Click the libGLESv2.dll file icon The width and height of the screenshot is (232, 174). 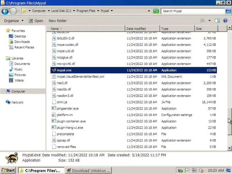[x=54, y=38]
